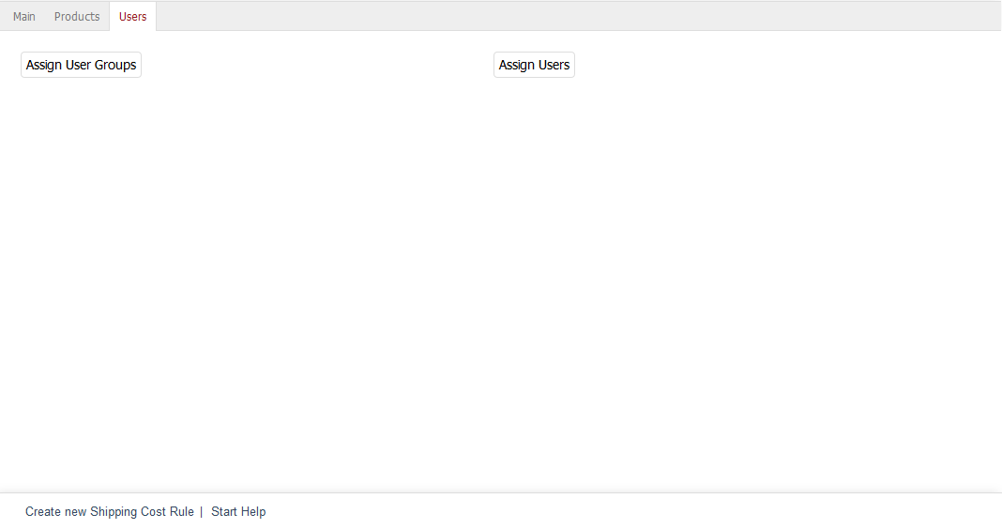Click the Start Help link
This screenshot has height=529, width=1002.
click(238, 512)
